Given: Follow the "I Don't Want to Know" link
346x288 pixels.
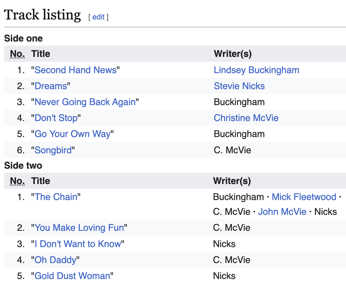Looking at the screenshot, I should click(78, 244).
